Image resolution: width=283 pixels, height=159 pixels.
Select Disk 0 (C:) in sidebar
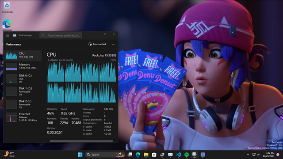[x=23, y=79]
